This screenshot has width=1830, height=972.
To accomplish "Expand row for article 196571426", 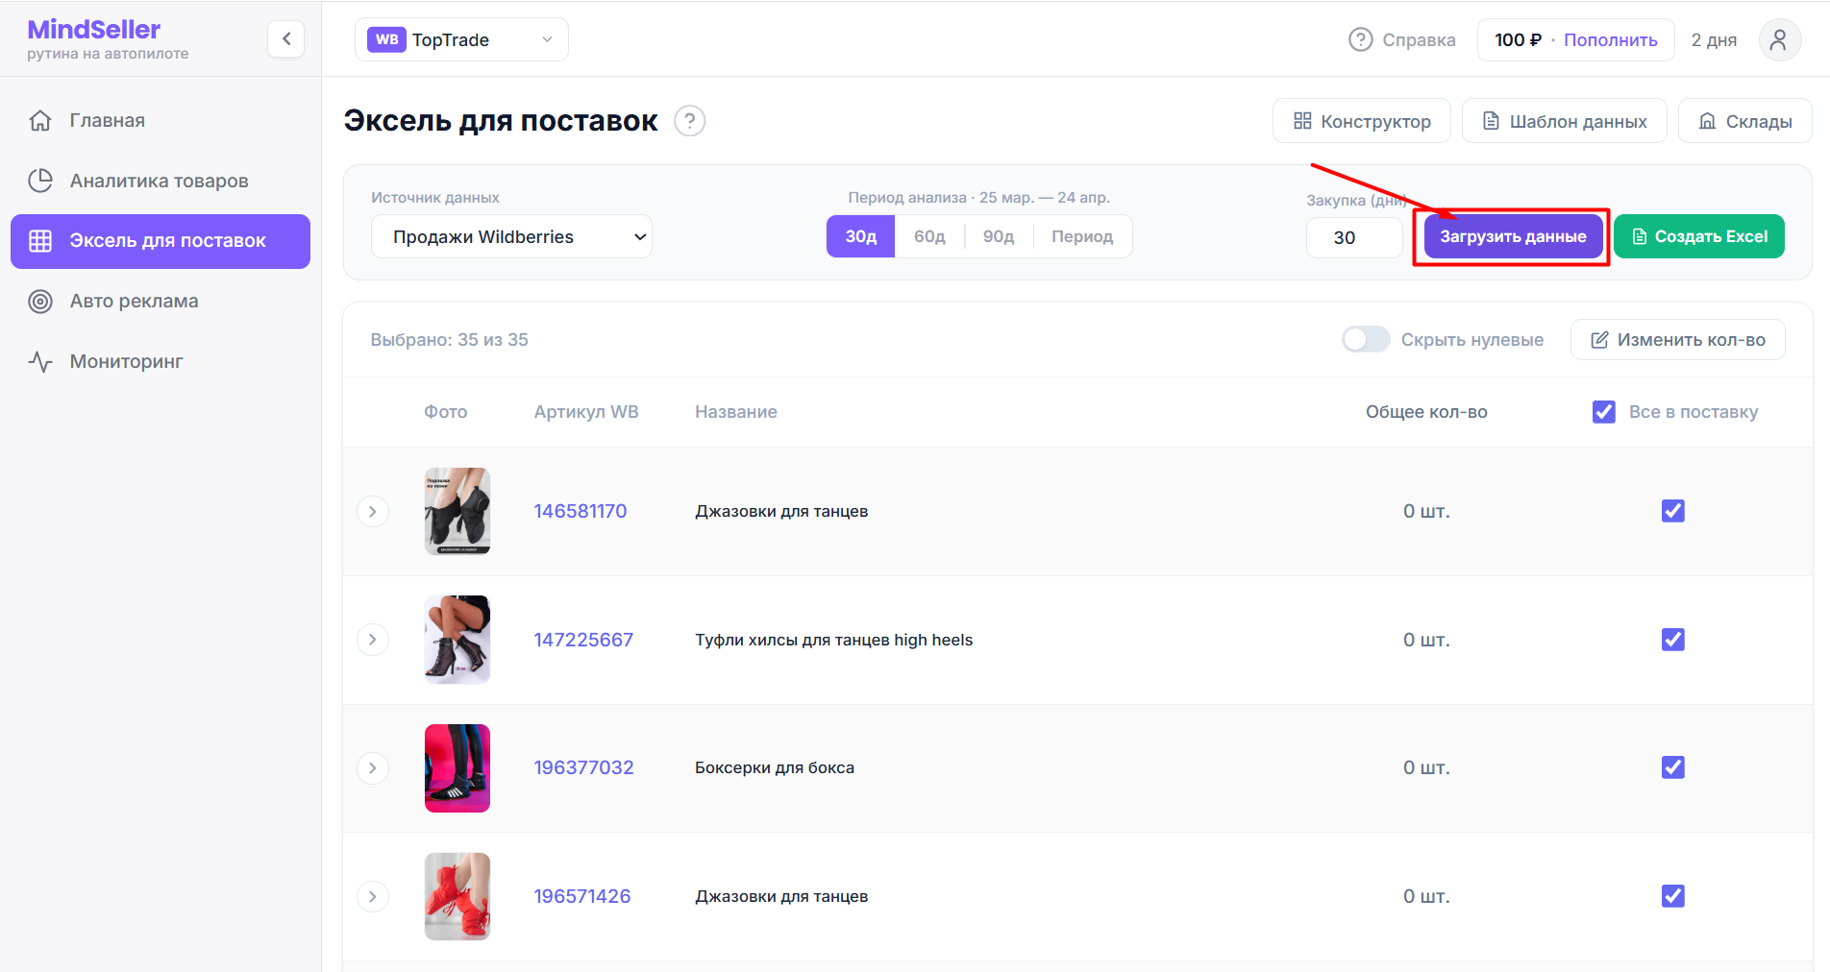I will click(373, 896).
